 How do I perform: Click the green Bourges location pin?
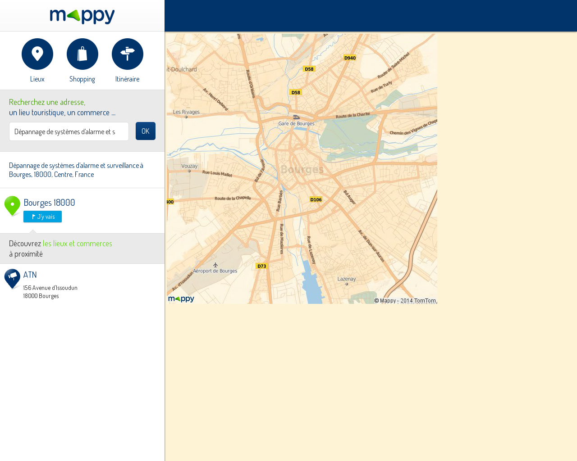[12, 206]
